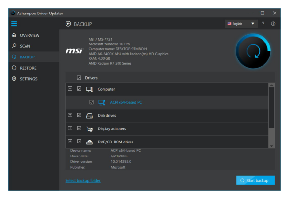Viewport: 289px width, 199px height.
Task: Click the large circular backup dial
Action: (253, 51)
